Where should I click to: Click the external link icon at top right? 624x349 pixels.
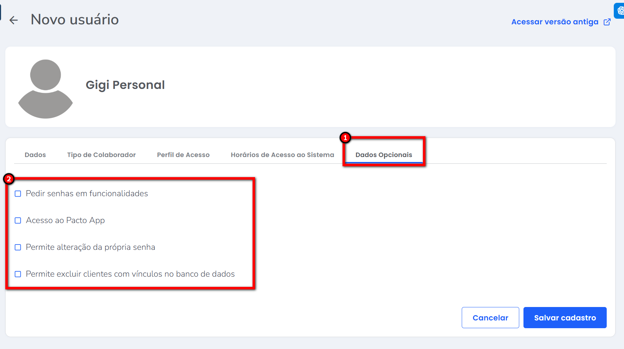coord(607,22)
